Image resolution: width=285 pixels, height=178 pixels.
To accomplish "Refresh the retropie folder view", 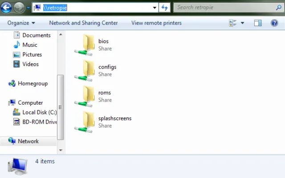I will point(165,8).
